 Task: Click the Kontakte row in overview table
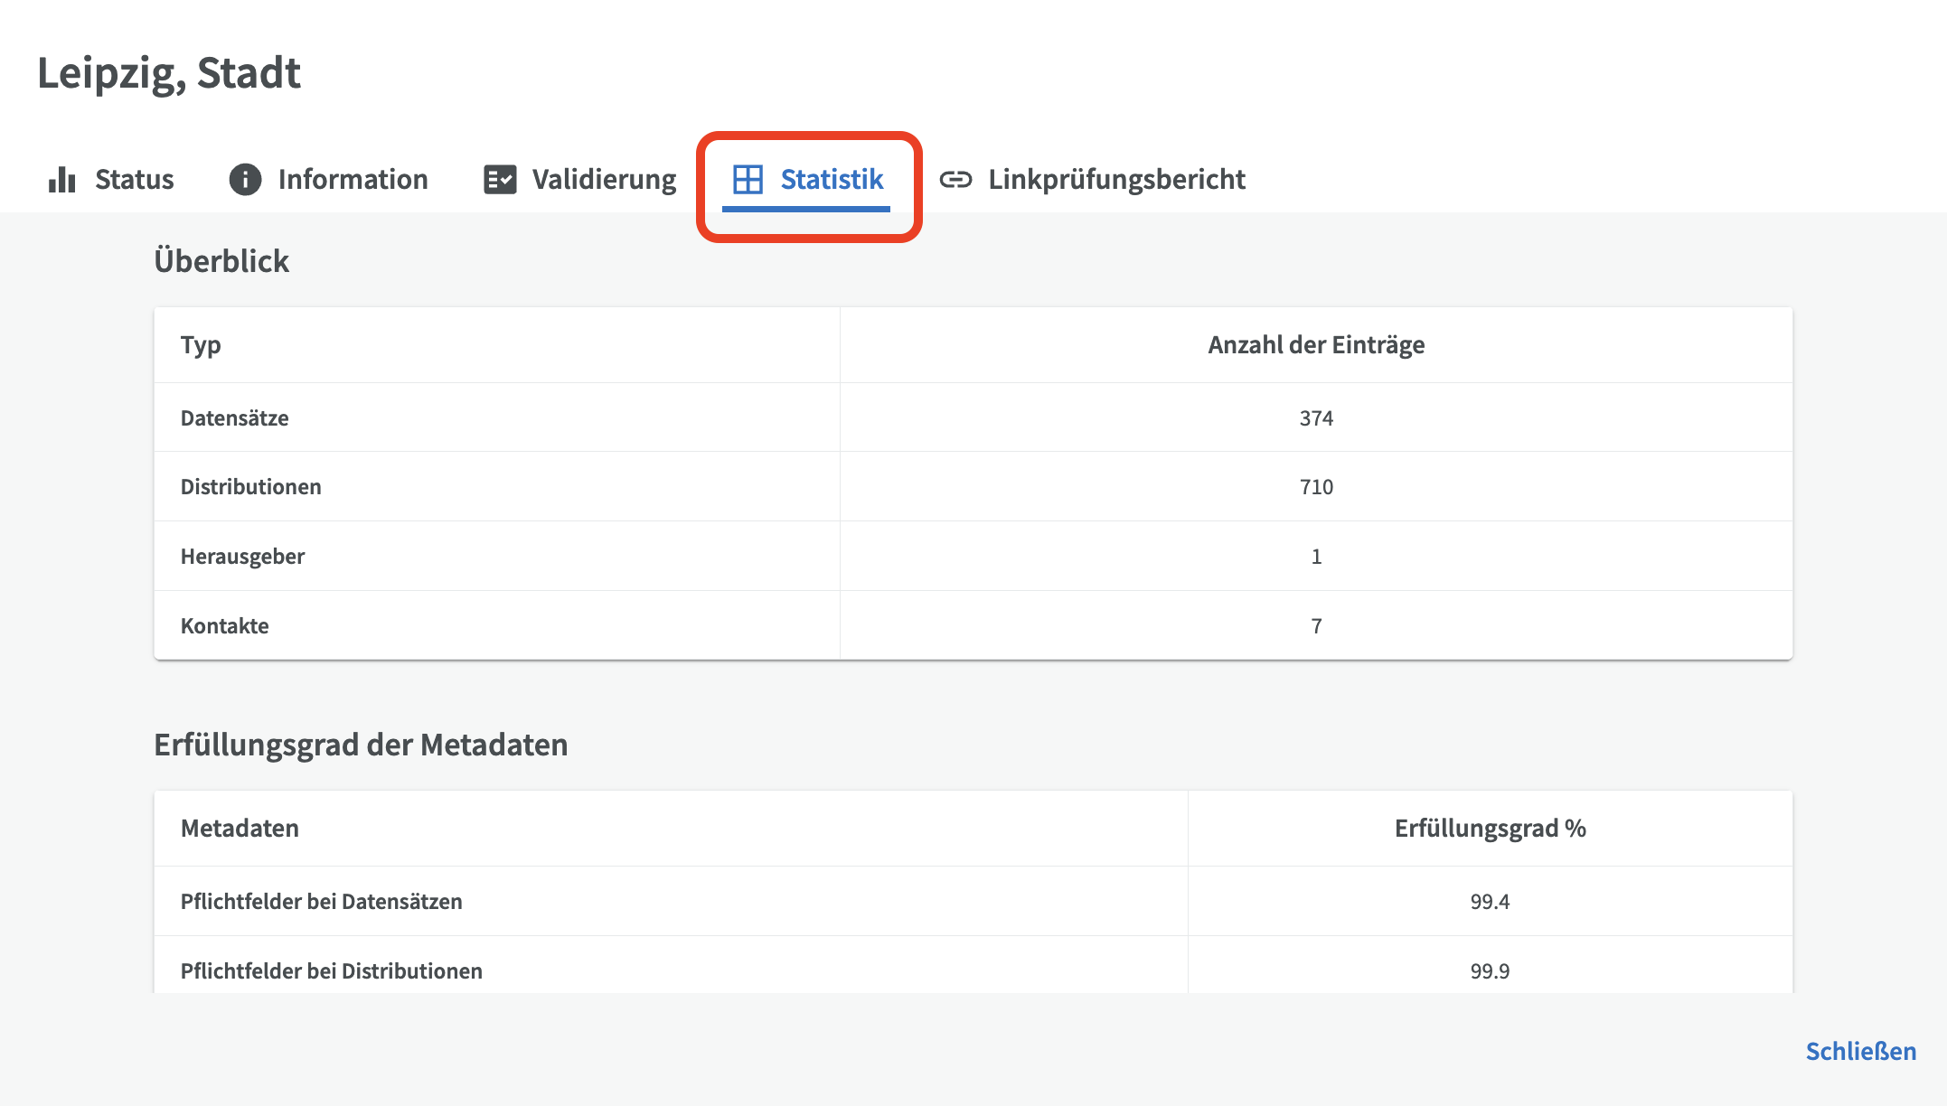[225, 626]
